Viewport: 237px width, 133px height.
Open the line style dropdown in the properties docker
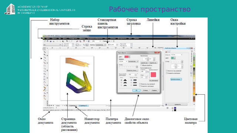pos(182,62)
